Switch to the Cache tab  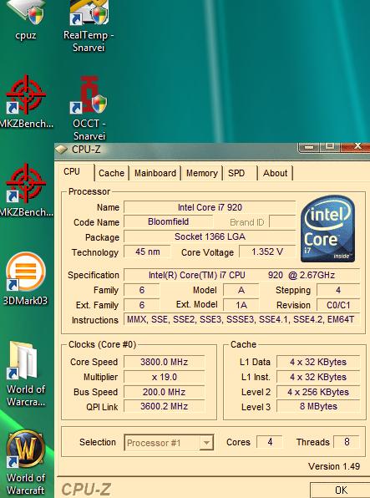[x=111, y=173]
